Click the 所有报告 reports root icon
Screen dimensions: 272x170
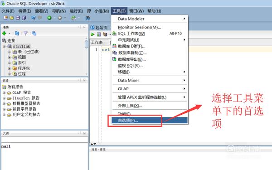tap(4, 87)
